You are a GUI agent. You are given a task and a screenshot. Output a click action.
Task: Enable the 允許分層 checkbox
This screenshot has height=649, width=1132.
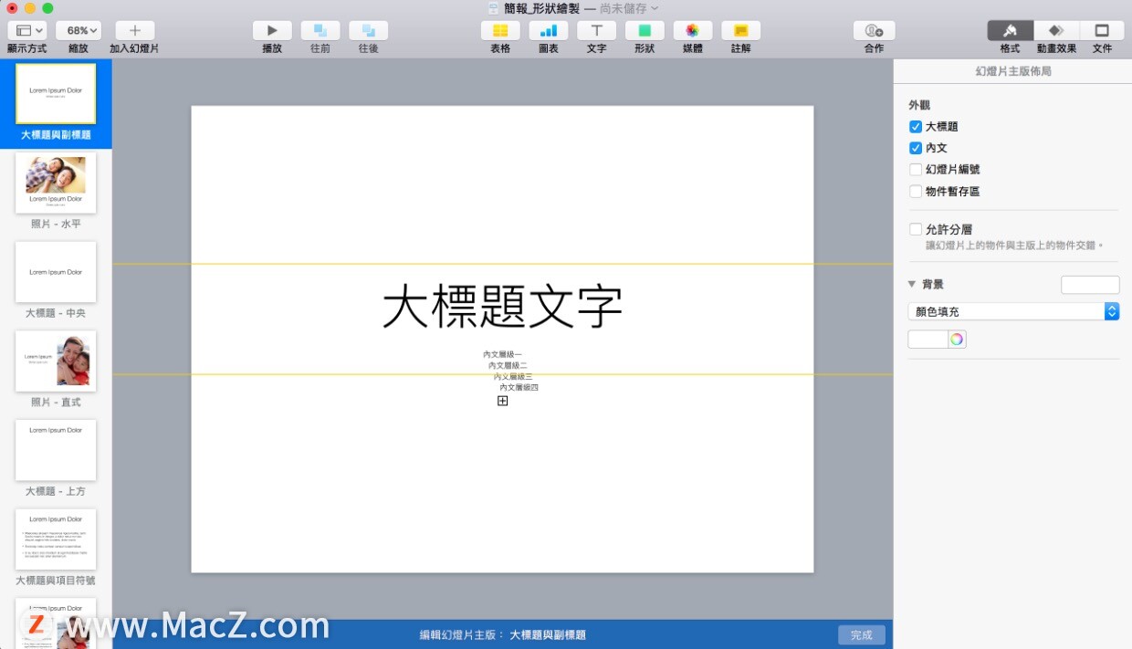pos(916,230)
